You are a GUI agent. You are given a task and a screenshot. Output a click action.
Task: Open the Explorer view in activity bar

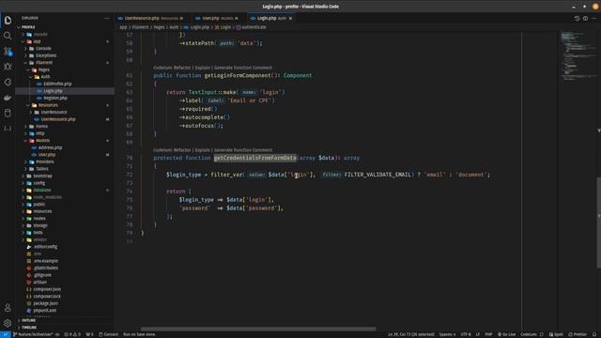(8, 21)
